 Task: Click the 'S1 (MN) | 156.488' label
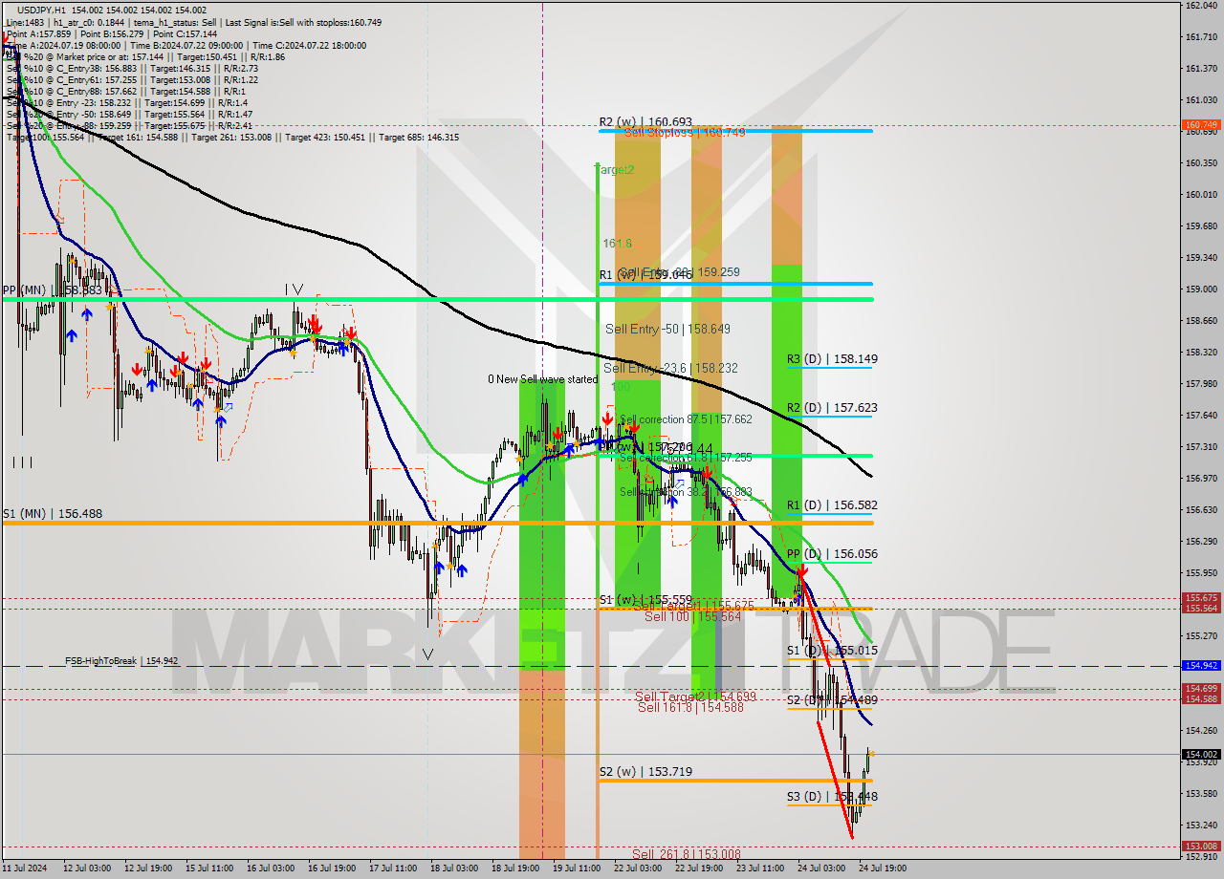[x=52, y=514]
